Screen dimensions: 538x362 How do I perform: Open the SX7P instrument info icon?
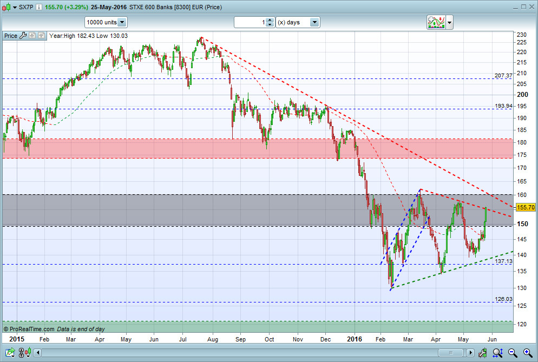[x=39, y=7]
